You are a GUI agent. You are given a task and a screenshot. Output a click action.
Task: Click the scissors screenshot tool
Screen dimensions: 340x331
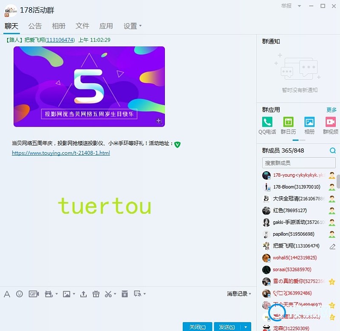point(108,294)
